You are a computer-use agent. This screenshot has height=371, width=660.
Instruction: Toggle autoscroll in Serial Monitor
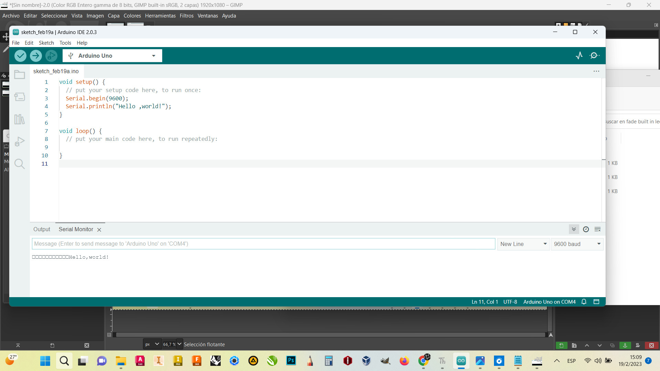click(574, 229)
